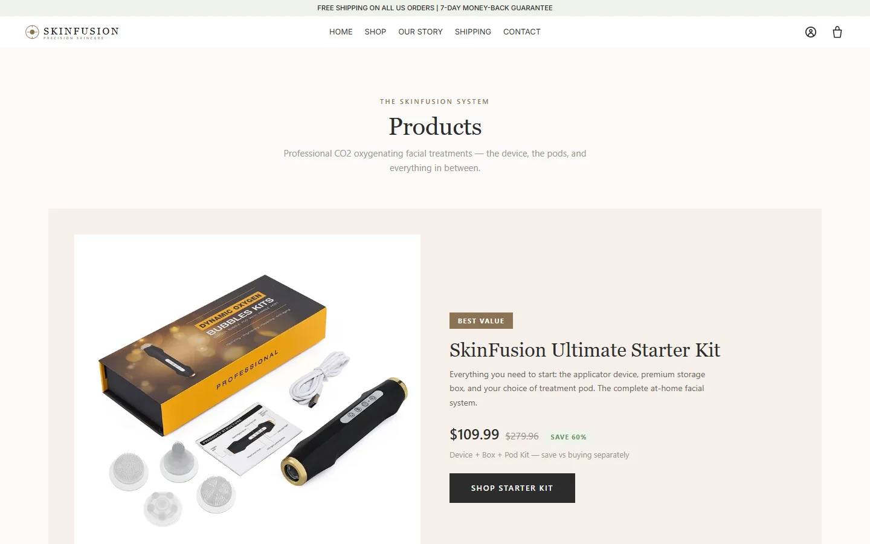Click the SHOP STARTER KIT button

tap(512, 488)
